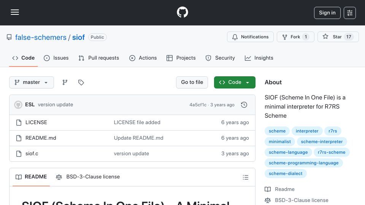Open the README outline list icon
365x205 pixels.
pos(245,177)
